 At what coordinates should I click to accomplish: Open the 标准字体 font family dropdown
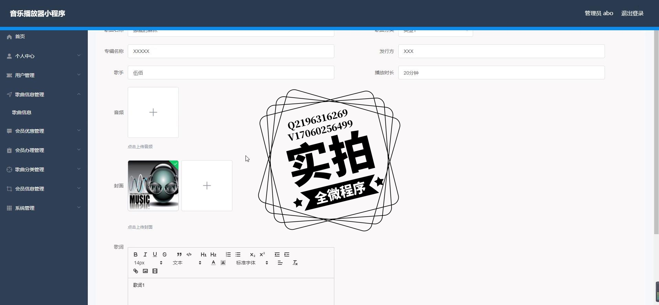[x=252, y=263]
